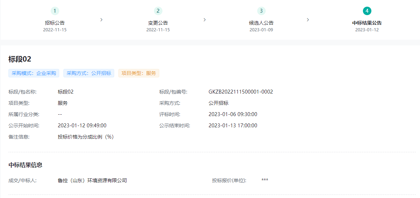Click the 采购模式：企业采购 tag
Image resolution: width=420 pixels, height=198 pixels.
coord(34,73)
